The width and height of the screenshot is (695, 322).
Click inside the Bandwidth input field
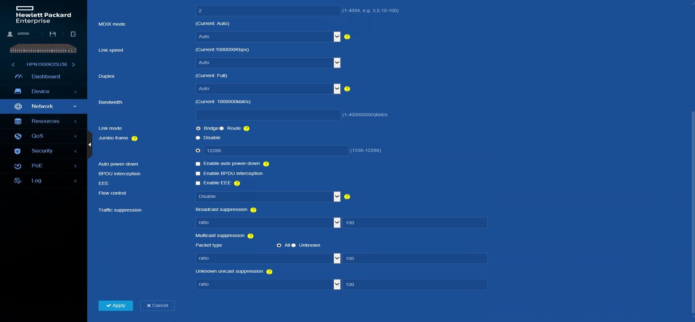[x=268, y=115]
